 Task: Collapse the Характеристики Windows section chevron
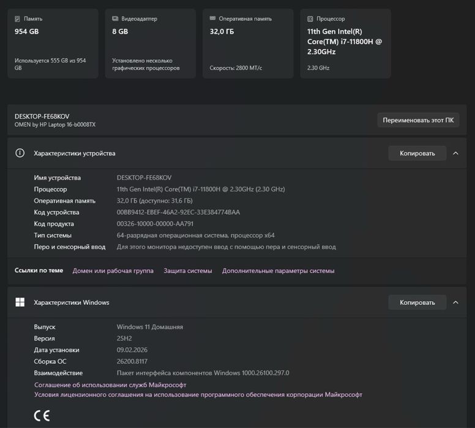pyautogui.click(x=455, y=302)
